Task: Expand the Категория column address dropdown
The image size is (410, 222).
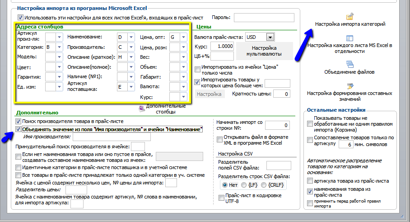Action: [x=59, y=47]
